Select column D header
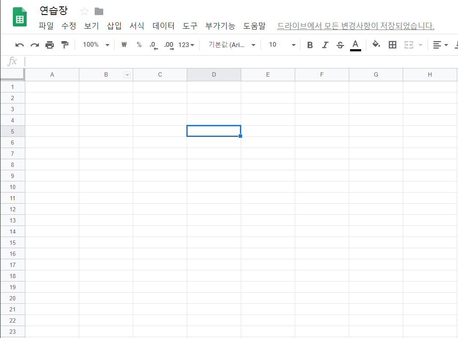 [x=214, y=74]
